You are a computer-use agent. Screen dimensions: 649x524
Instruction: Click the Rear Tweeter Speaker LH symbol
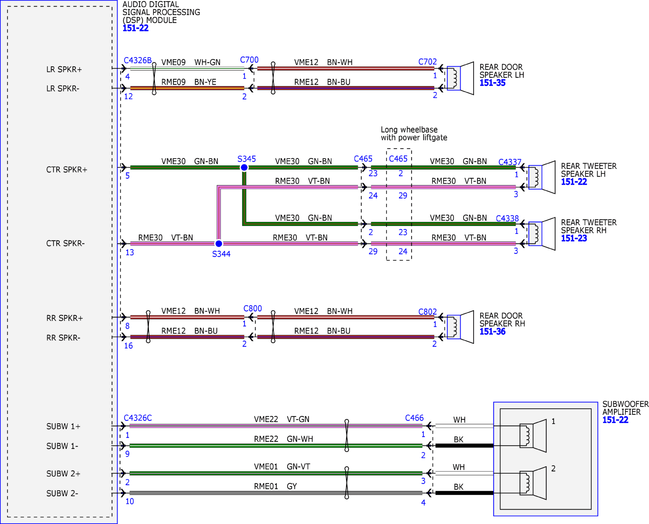coord(541,177)
